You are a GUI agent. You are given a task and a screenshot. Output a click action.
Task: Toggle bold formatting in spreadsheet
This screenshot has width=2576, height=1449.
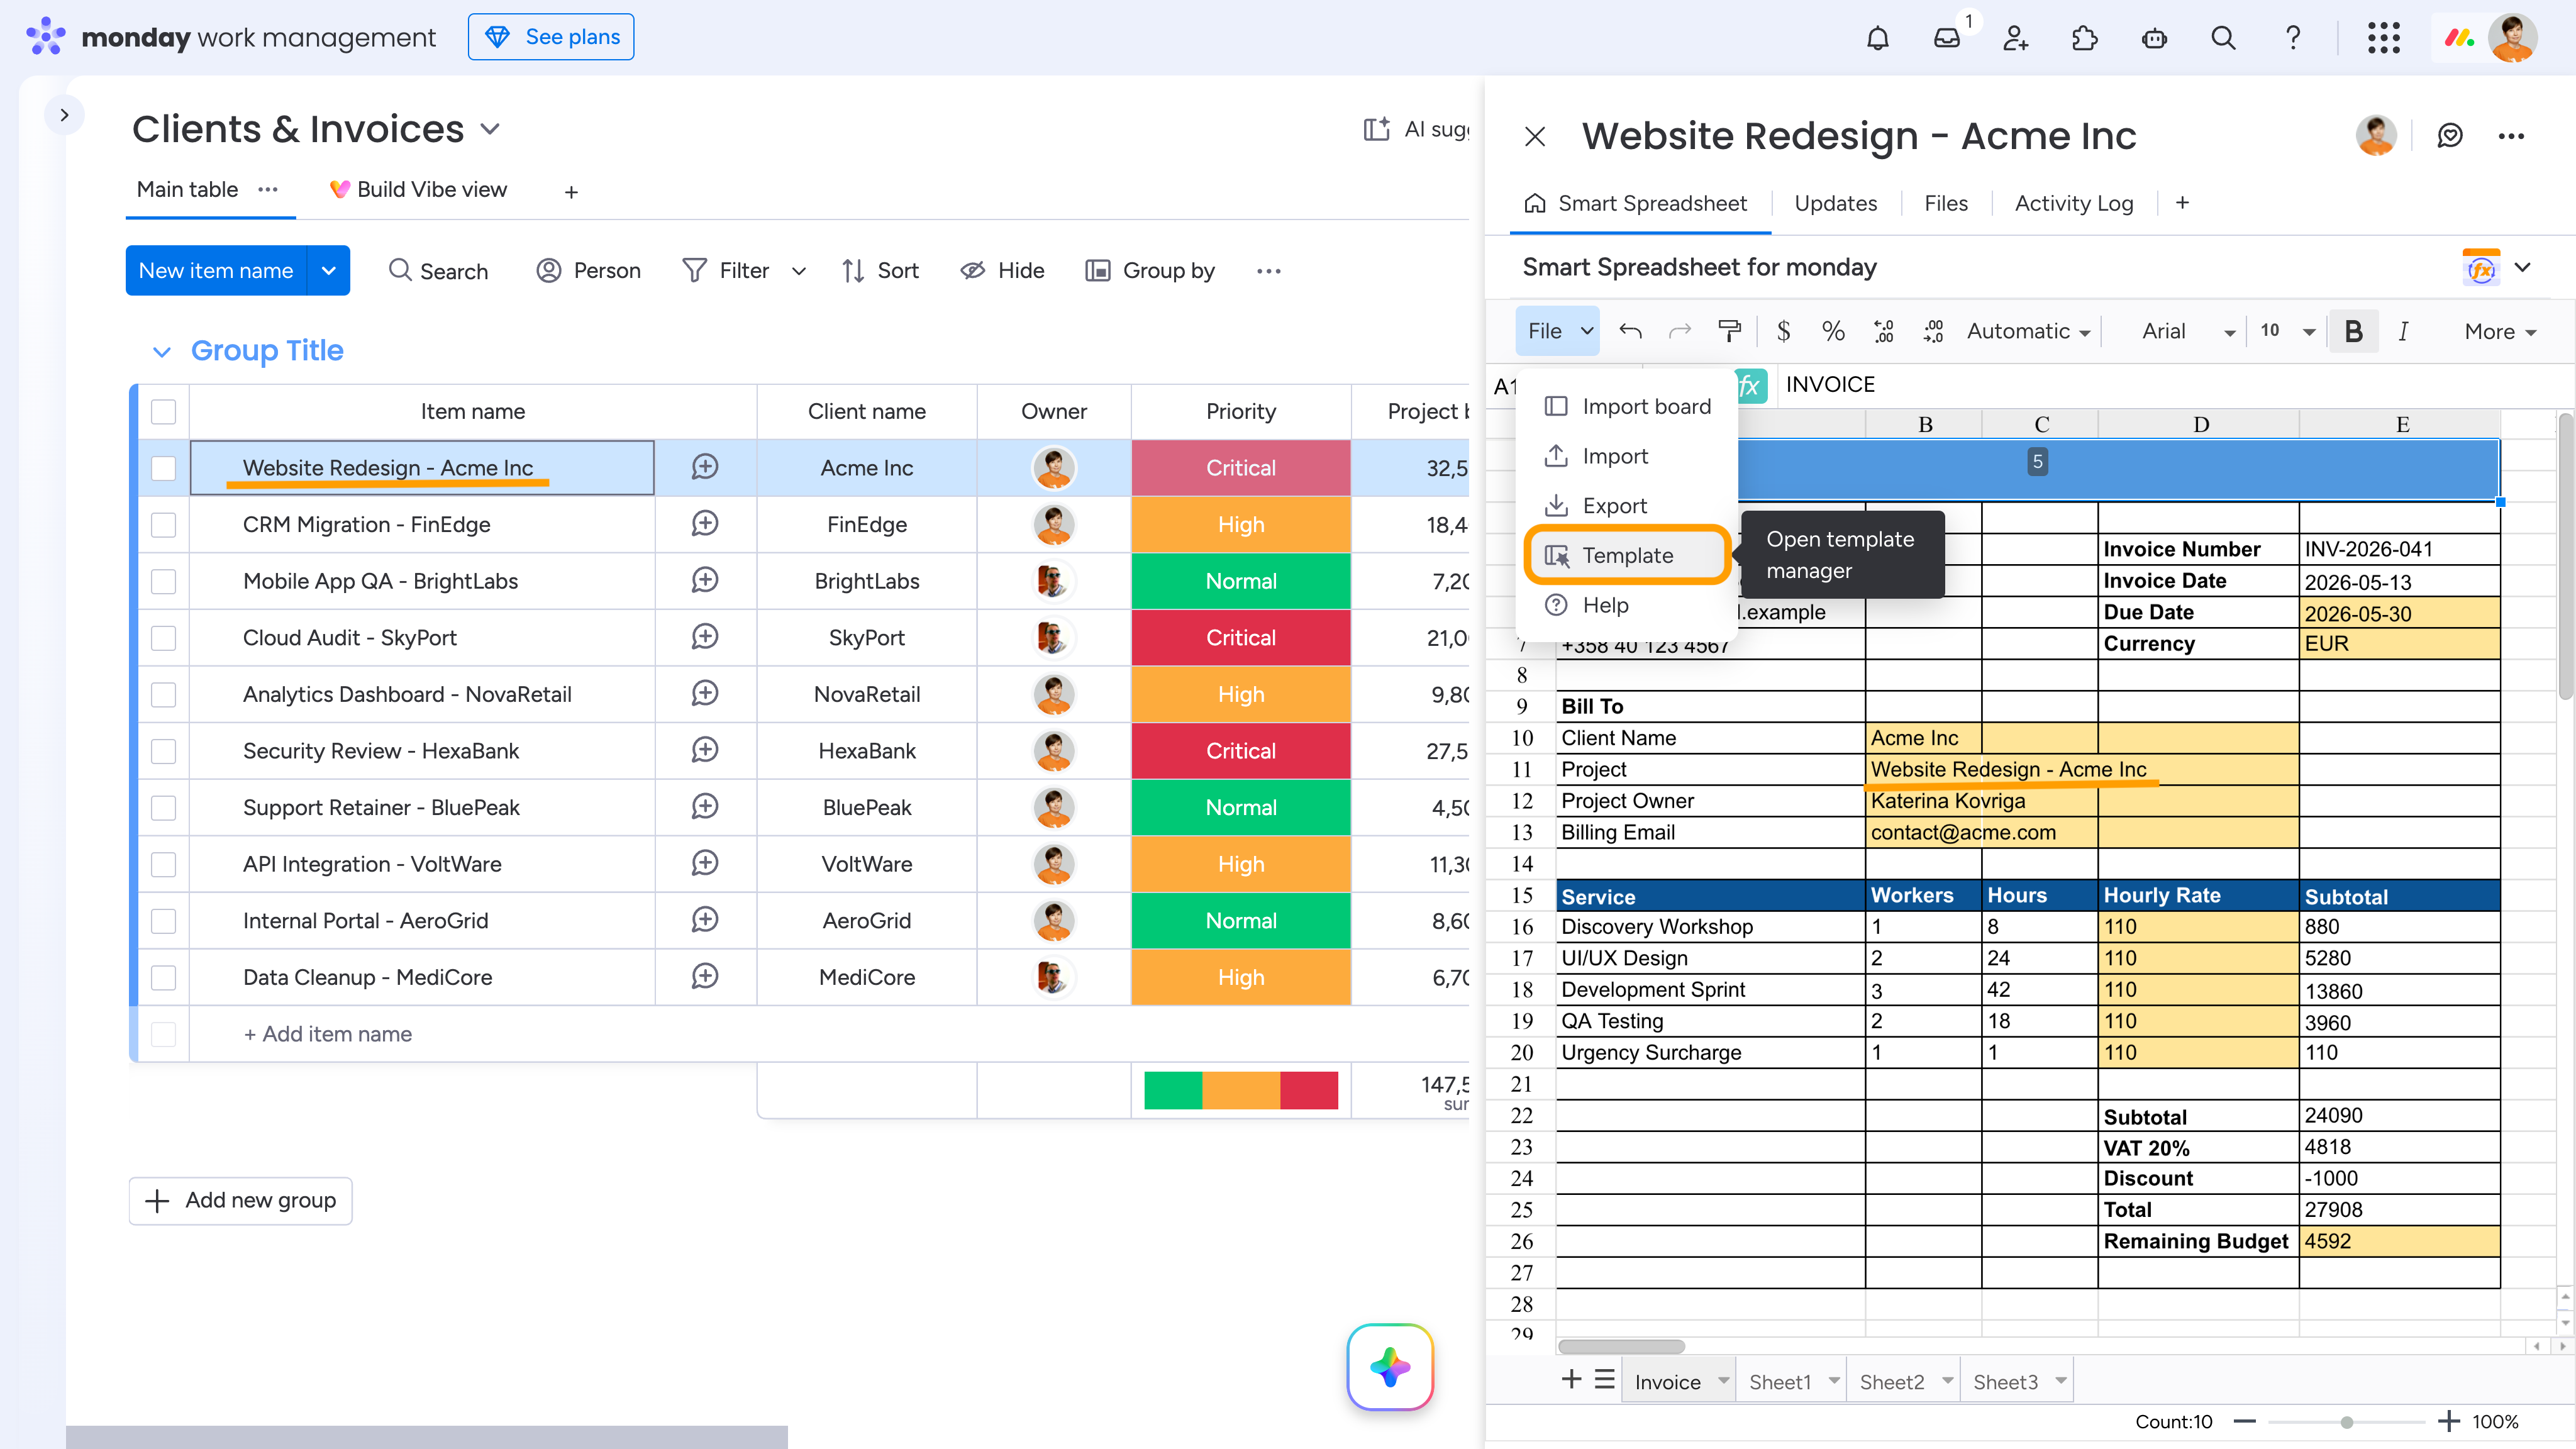pyautogui.click(x=2354, y=331)
